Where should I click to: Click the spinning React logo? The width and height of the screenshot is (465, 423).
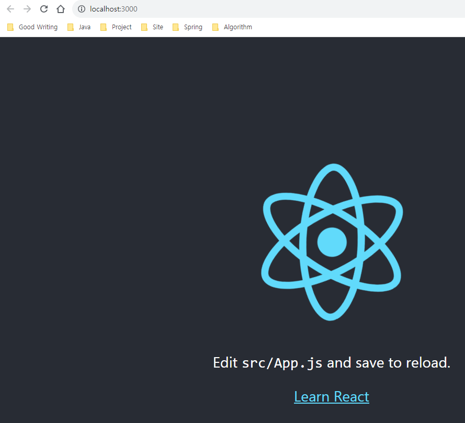[x=332, y=242]
